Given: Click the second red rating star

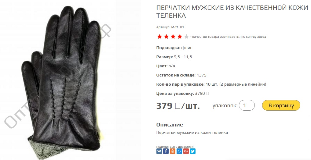Looking at the screenshot, I should point(166,37).
